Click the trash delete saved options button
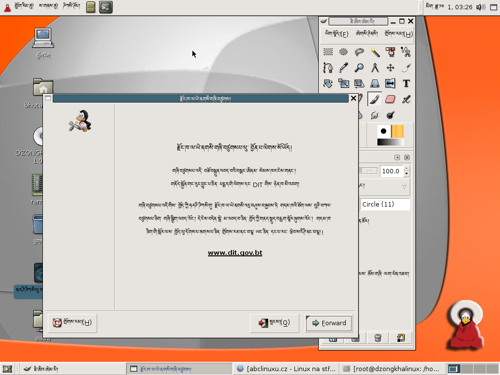 pos(378,338)
